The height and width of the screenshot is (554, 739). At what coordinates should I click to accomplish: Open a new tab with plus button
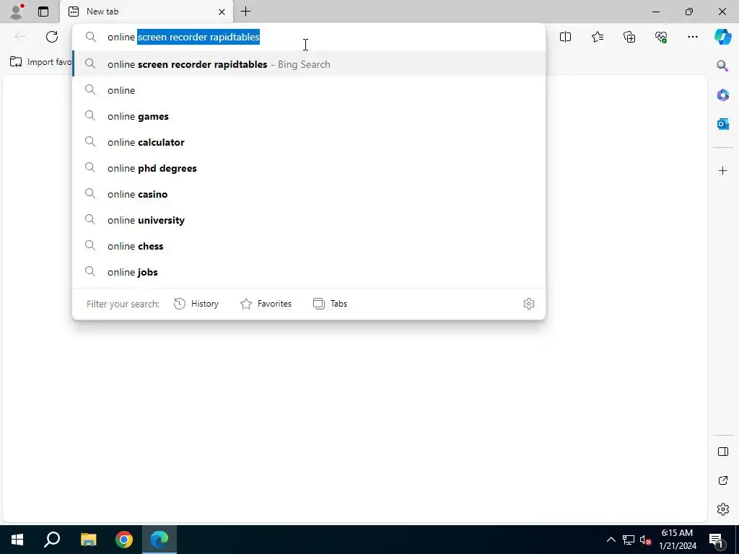click(x=245, y=12)
